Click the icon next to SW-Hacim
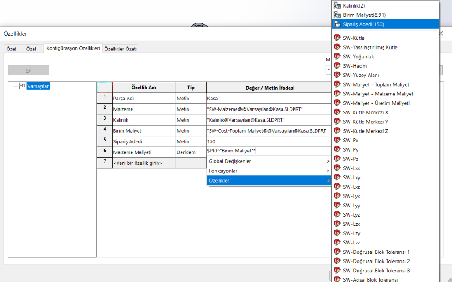This screenshot has width=452, height=282. click(x=337, y=66)
